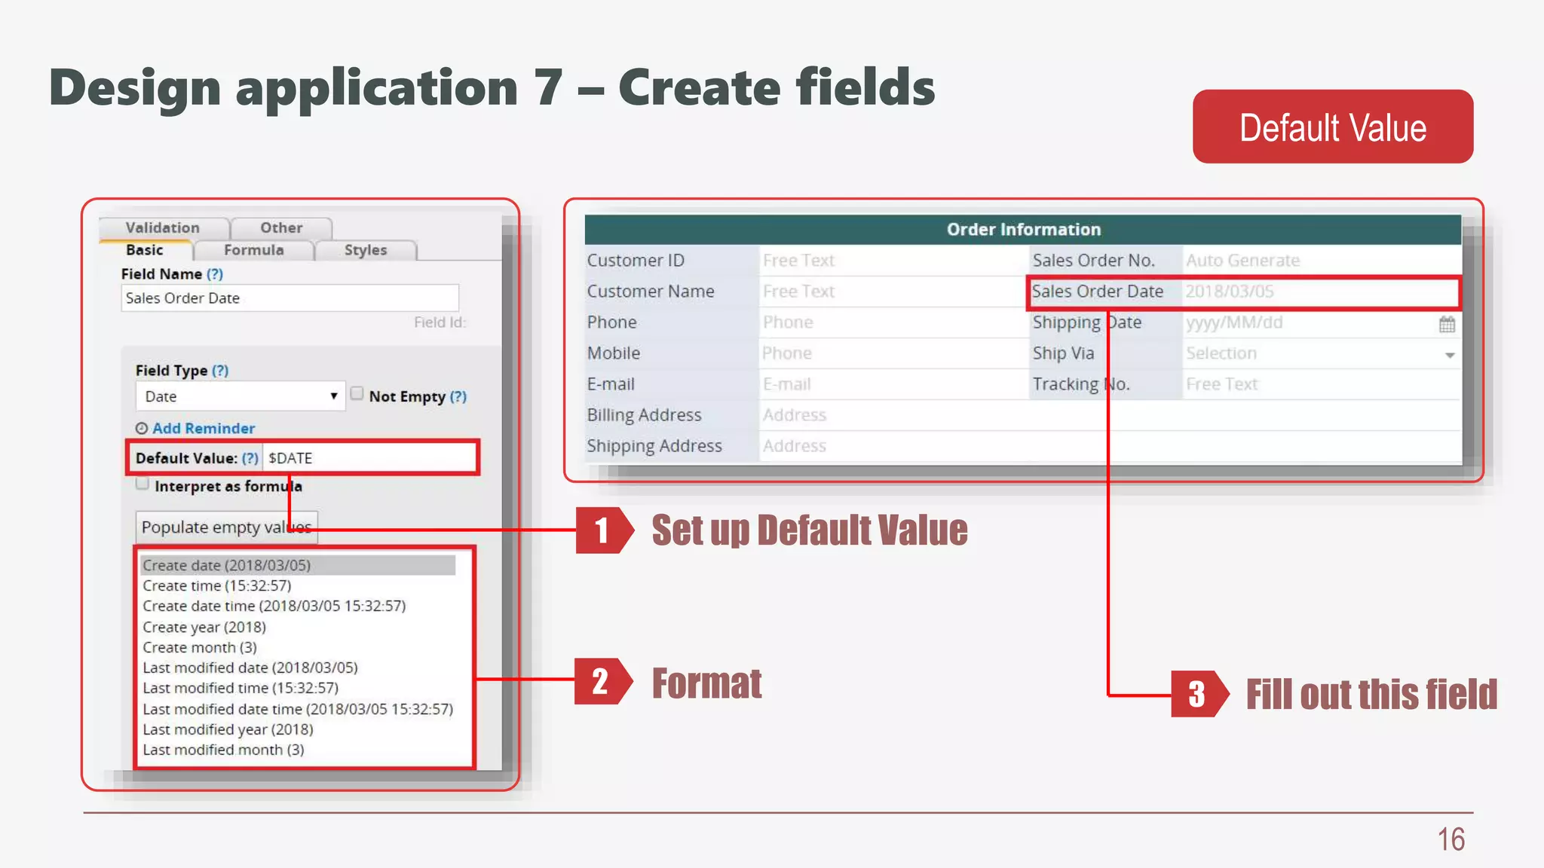
Task: Select Create date (2018/03/05) option
Action: (298, 565)
